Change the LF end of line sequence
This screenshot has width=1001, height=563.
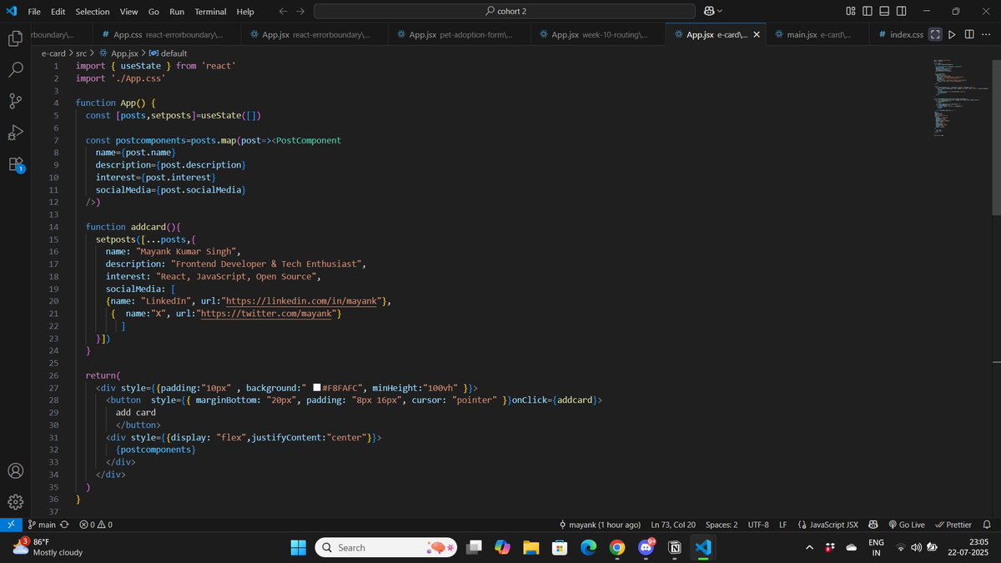783,525
